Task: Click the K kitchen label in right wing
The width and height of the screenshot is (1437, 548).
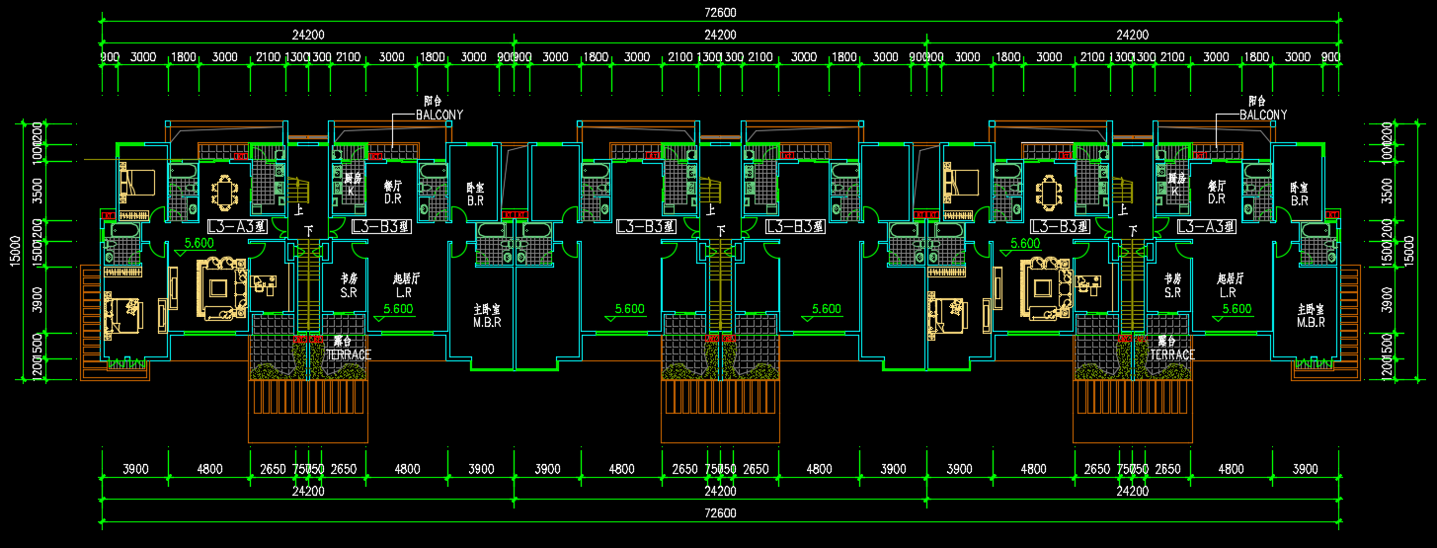Action: click(1174, 190)
